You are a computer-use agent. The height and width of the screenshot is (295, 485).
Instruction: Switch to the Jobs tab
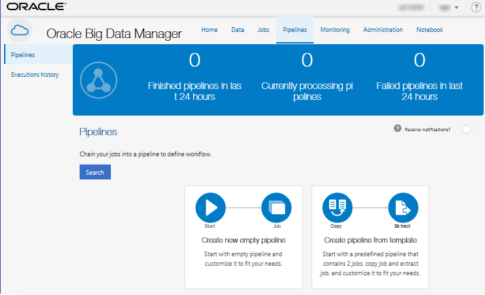pyautogui.click(x=263, y=30)
